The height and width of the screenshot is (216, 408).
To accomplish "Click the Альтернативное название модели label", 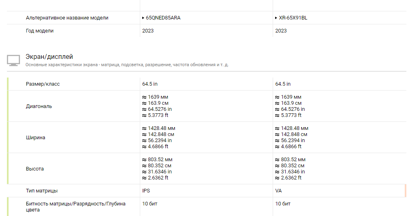I will 67,18.
